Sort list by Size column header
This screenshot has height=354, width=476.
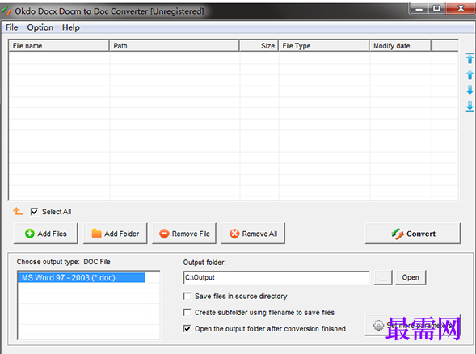(259, 46)
